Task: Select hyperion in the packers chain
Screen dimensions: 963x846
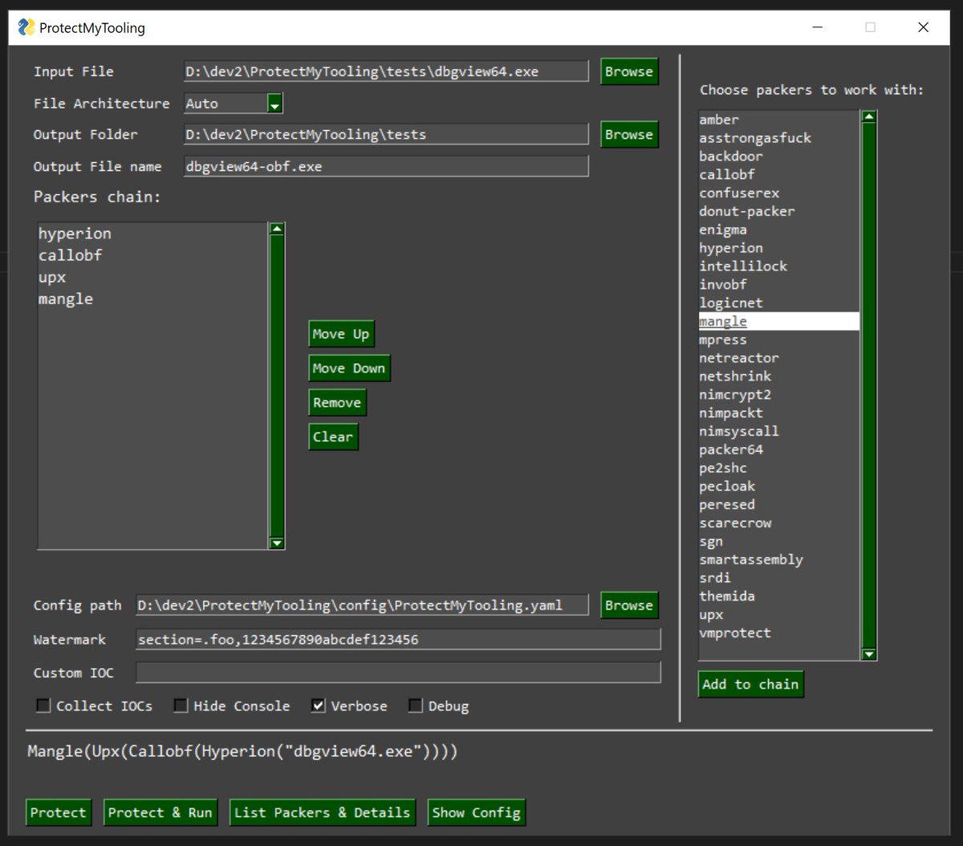Action: [x=152, y=234]
